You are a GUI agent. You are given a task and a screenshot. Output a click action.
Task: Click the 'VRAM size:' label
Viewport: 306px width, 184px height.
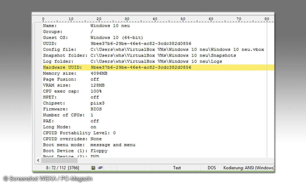(x=57, y=85)
